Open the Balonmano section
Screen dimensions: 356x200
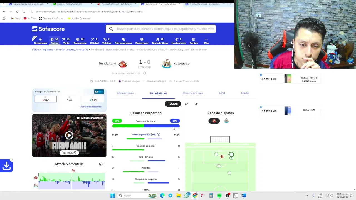point(142,41)
